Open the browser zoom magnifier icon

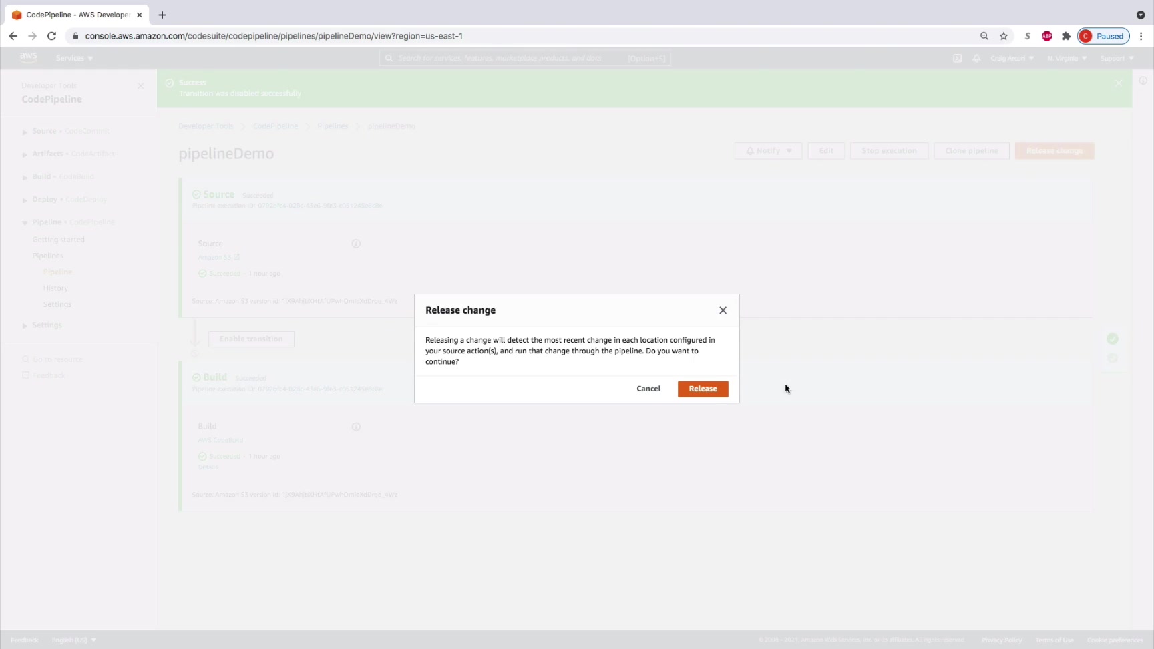pyautogui.click(x=984, y=36)
